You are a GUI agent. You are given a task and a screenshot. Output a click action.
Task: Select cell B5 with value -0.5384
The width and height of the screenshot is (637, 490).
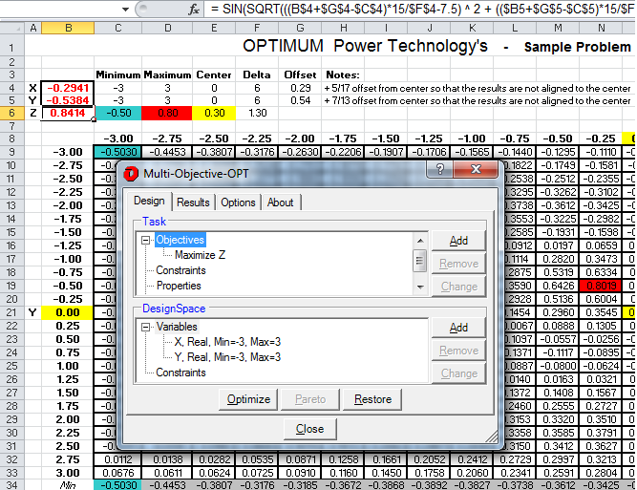[x=68, y=100]
